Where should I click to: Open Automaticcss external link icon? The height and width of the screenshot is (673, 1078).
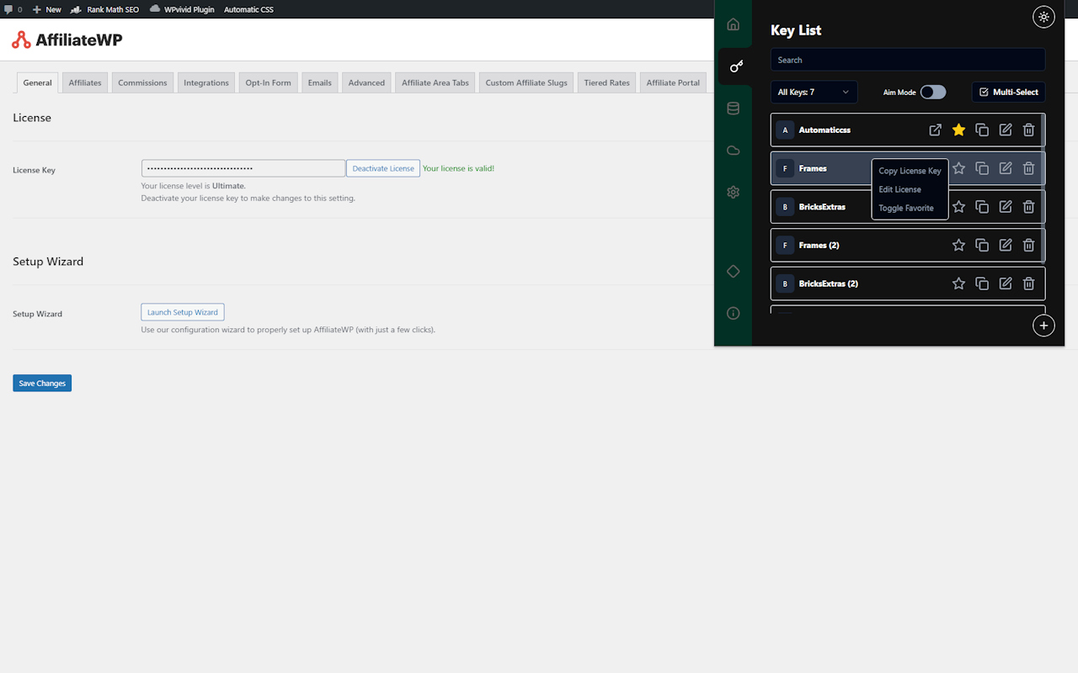click(x=935, y=130)
